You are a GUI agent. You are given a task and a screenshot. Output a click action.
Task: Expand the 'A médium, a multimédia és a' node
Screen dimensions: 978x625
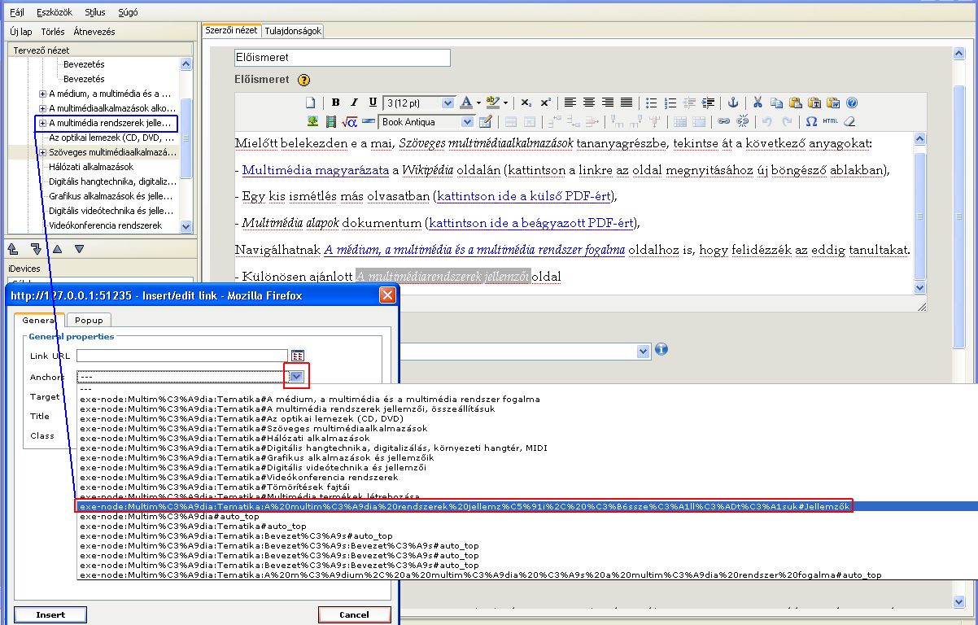click(x=42, y=94)
